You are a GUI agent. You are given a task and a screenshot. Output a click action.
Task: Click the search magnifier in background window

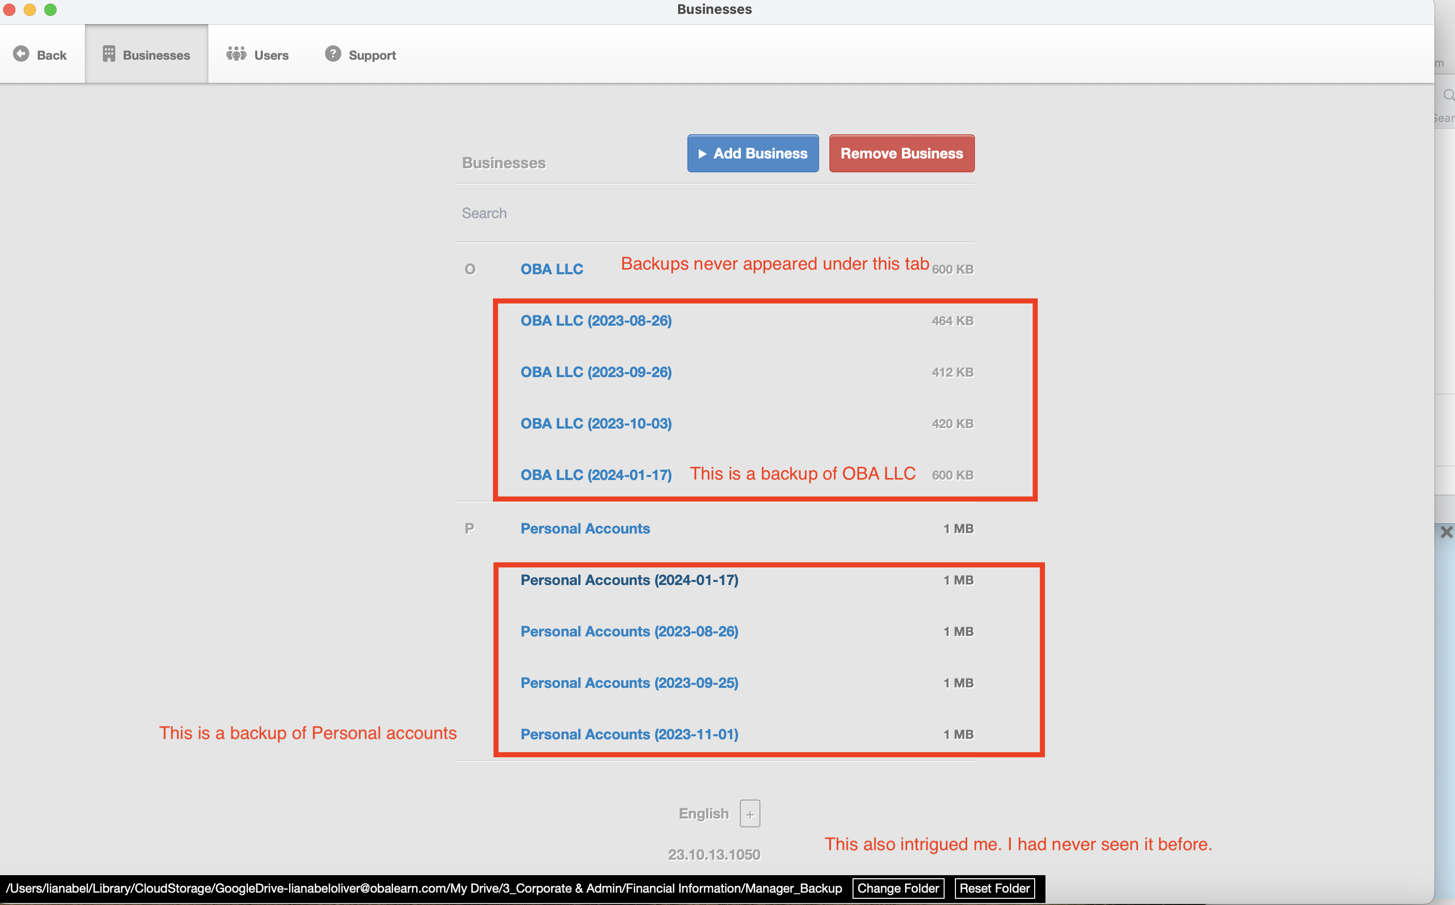(1448, 95)
